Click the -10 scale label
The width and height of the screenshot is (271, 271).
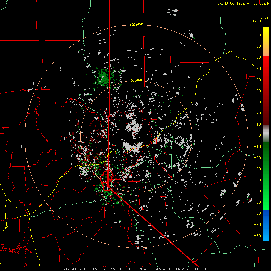pyautogui.click(x=257, y=147)
